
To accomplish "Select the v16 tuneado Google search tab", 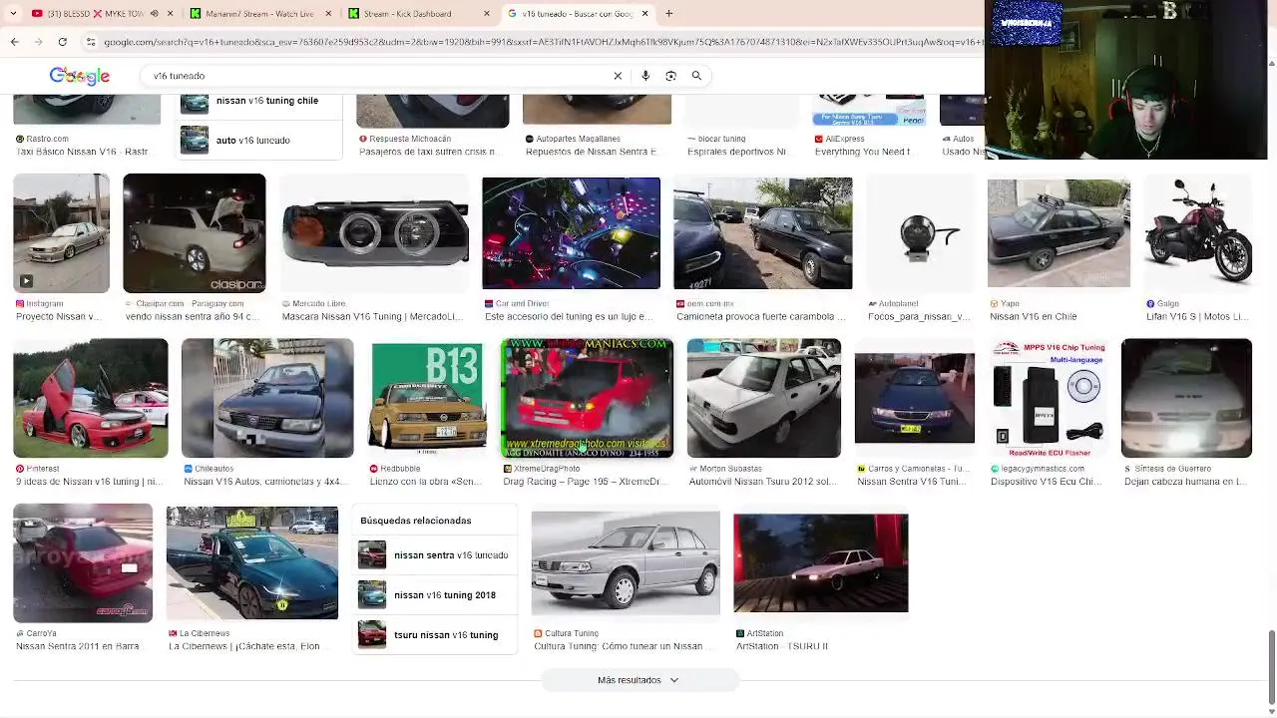I will tap(577, 14).
